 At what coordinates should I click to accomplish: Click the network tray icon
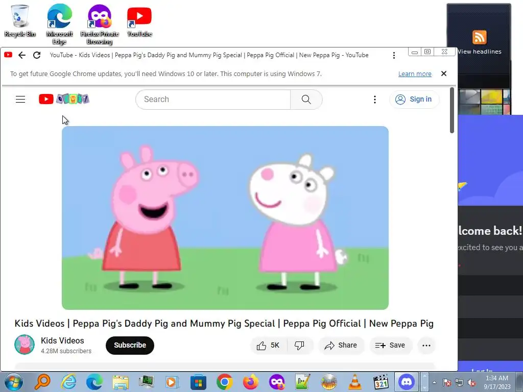pyautogui.click(x=459, y=382)
